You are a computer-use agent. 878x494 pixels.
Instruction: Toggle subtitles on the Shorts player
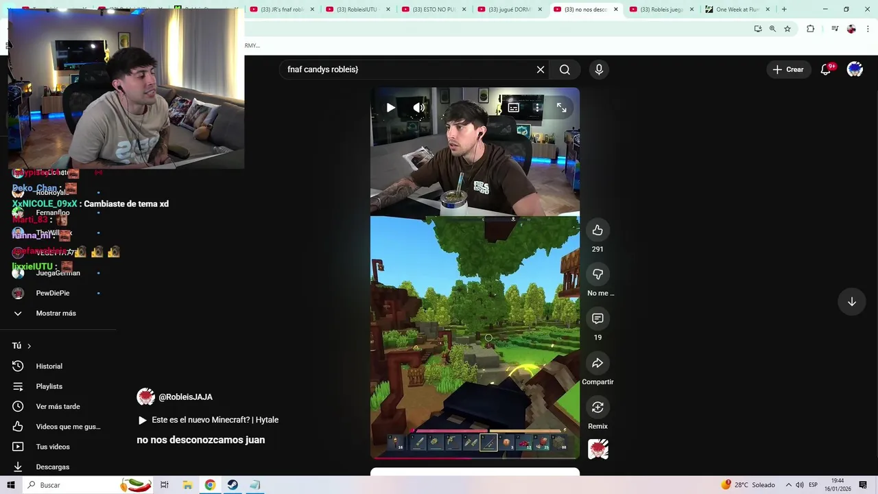coord(513,108)
